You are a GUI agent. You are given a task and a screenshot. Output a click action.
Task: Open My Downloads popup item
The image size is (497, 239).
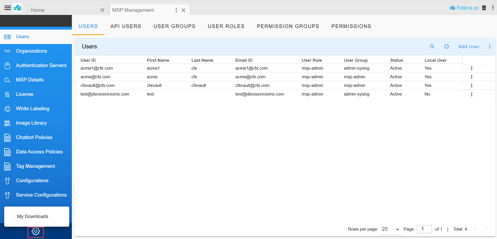pyautogui.click(x=33, y=216)
